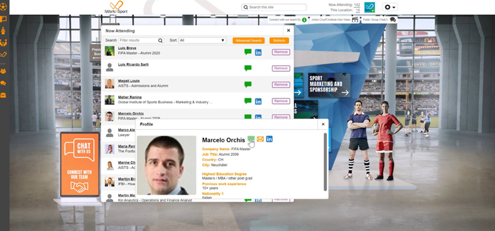Click the video clapperboard icon
The height and width of the screenshot is (231, 495).
tap(355, 20)
